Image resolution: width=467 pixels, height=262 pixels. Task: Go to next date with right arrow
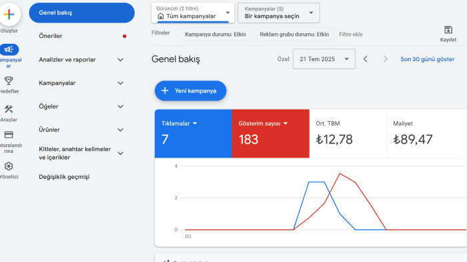(x=386, y=59)
